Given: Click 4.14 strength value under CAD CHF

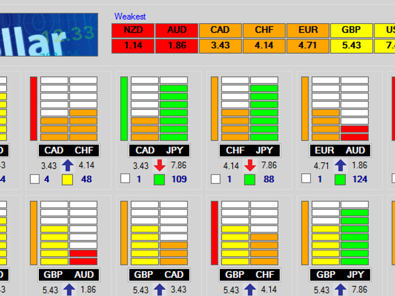Looking at the screenshot, I should click(86, 165).
